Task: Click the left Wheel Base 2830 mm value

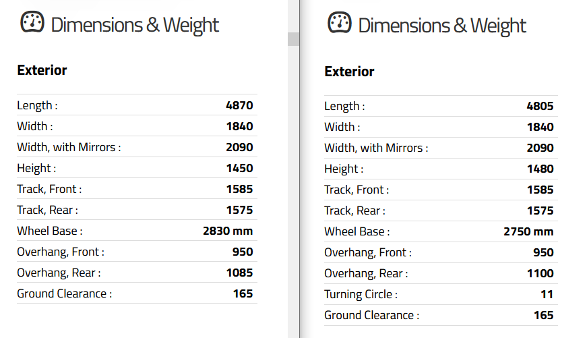Action: click(x=228, y=231)
